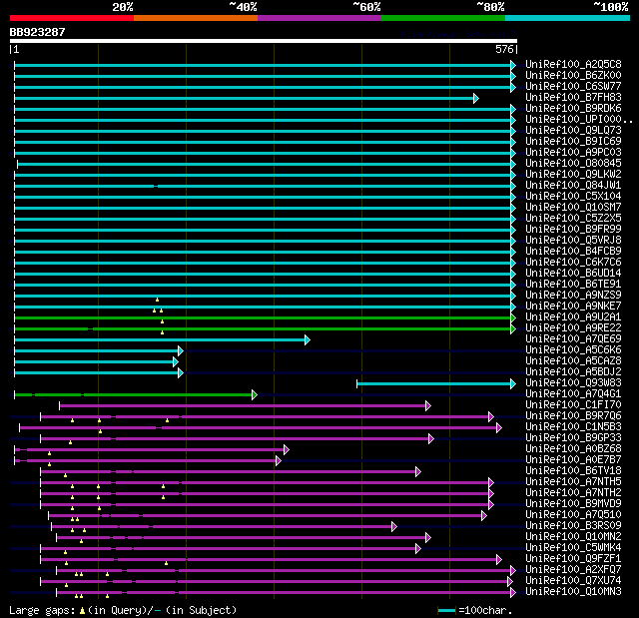Click the short UniRef100_Q93W83 cyan alignment bar
The height and width of the screenshot is (618, 639).
pyautogui.click(x=436, y=383)
